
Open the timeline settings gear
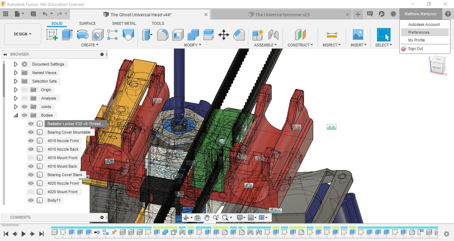pyautogui.click(x=447, y=234)
